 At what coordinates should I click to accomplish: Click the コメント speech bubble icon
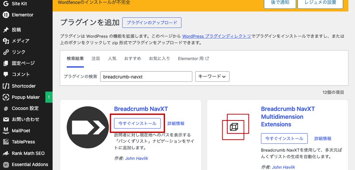(6, 75)
